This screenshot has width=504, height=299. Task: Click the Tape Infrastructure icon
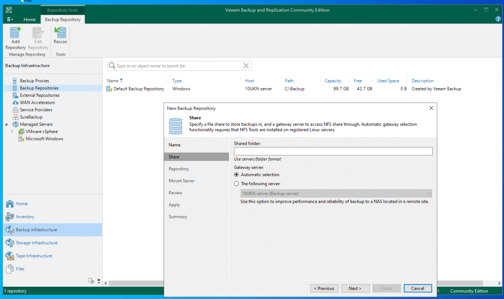pos(10,256)
